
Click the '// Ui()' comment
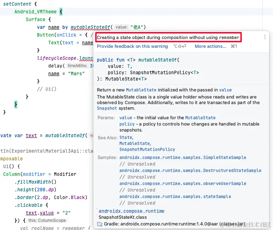click(46, 89)
